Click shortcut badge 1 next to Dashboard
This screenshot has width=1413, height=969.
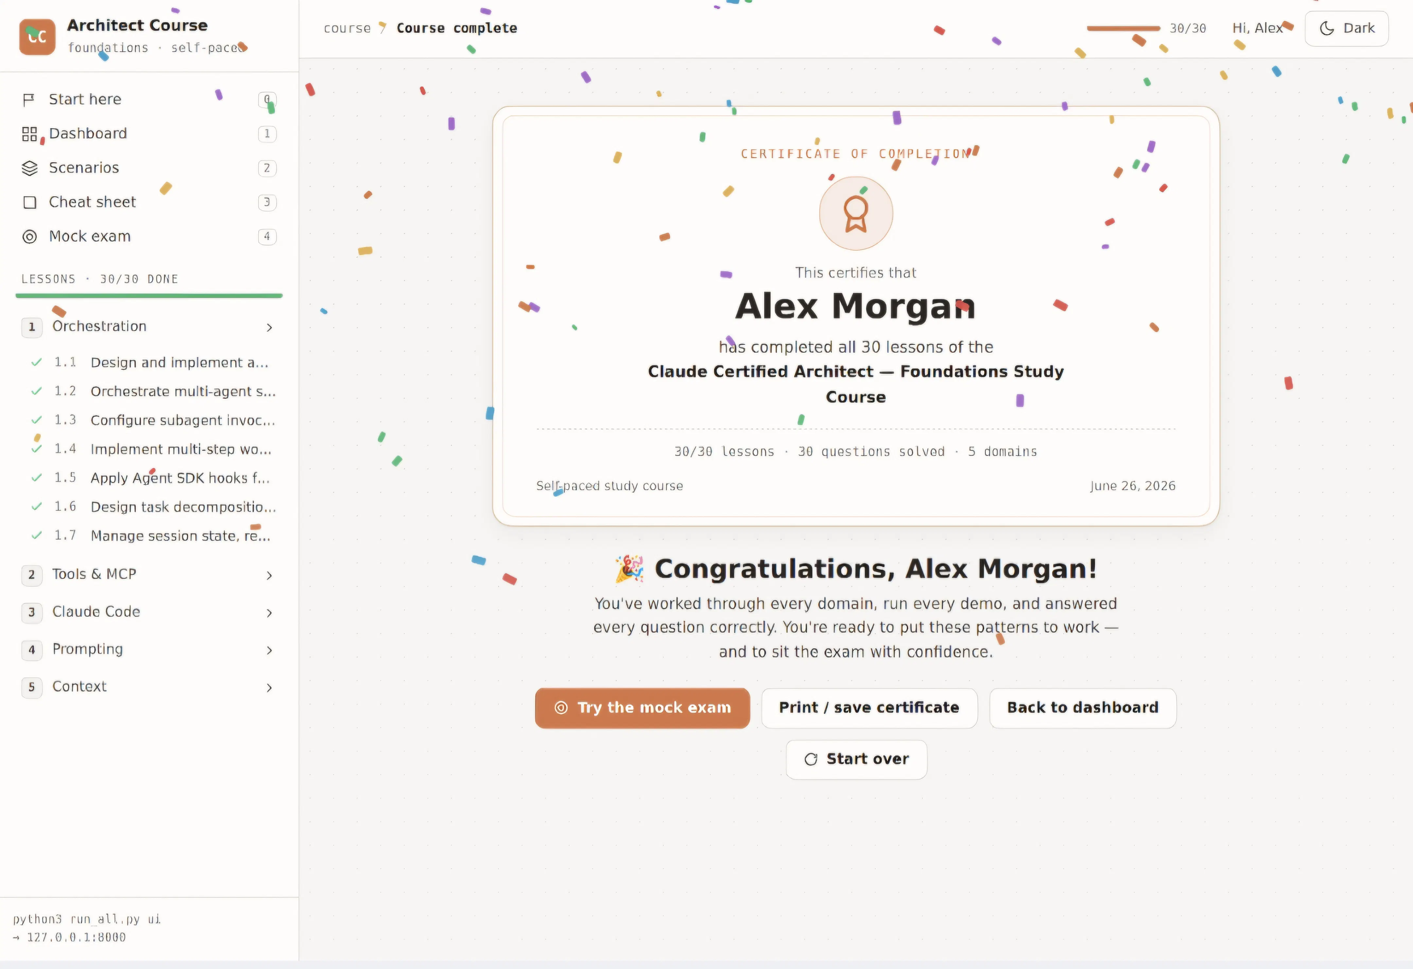click(267, 134)
